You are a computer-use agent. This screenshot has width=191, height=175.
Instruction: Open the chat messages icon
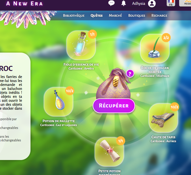coord(111,3)
